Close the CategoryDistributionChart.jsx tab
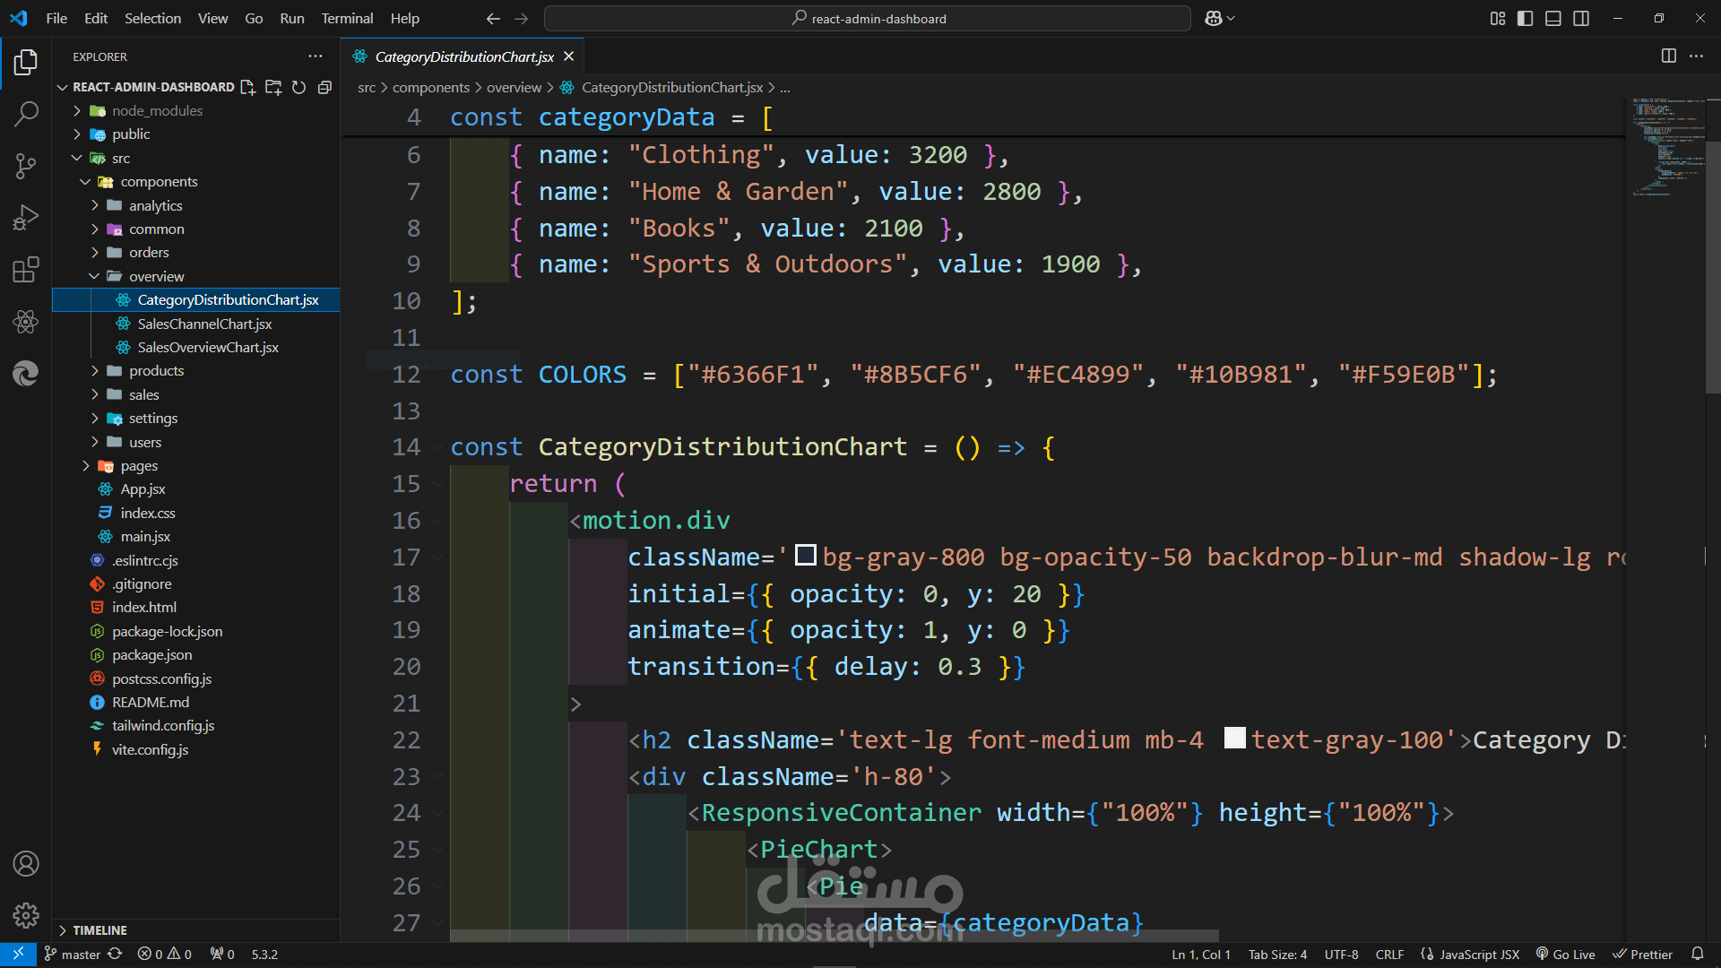The image size is (1721, 968). coord(569,56)
